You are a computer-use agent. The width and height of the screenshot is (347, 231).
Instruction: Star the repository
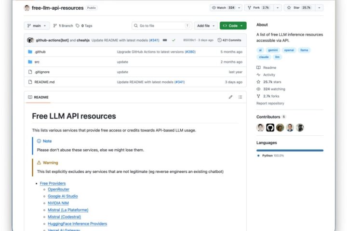(300, 8)
